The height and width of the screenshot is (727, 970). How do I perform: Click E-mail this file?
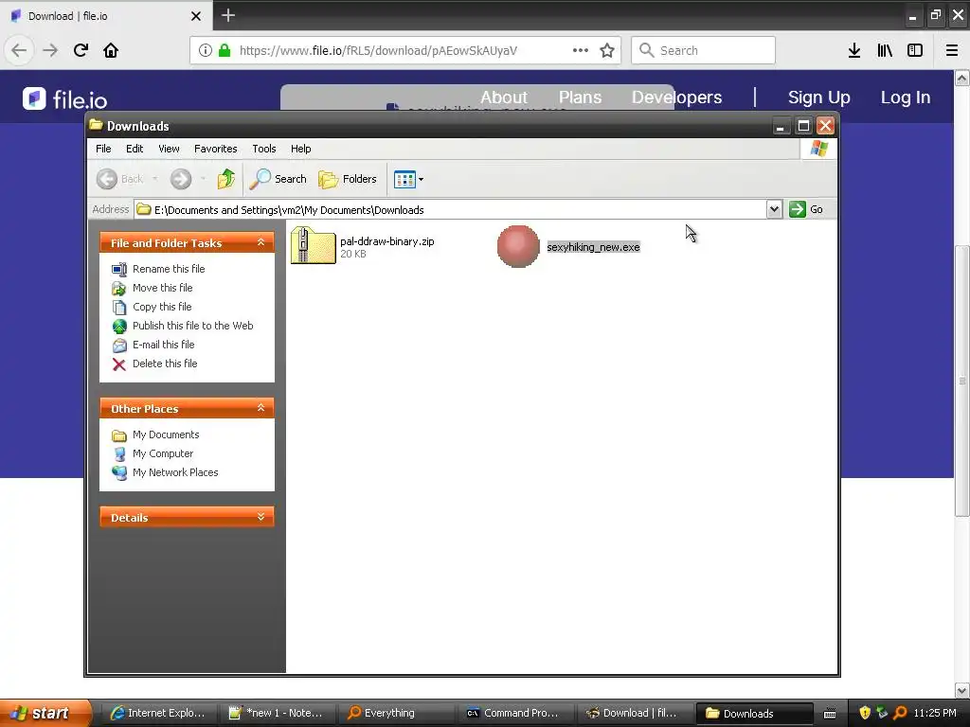pyautogui.click(x=163, y=345)
